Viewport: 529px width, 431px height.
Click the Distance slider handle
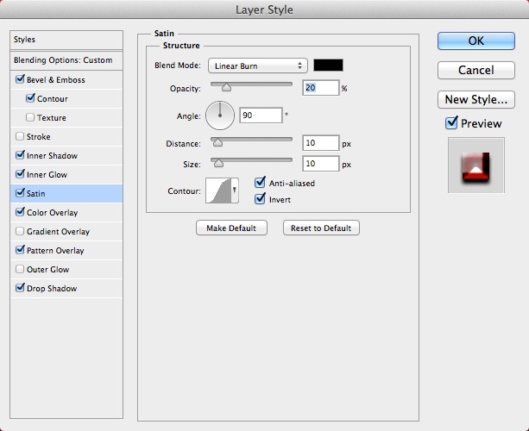click(x=217, y=142)
